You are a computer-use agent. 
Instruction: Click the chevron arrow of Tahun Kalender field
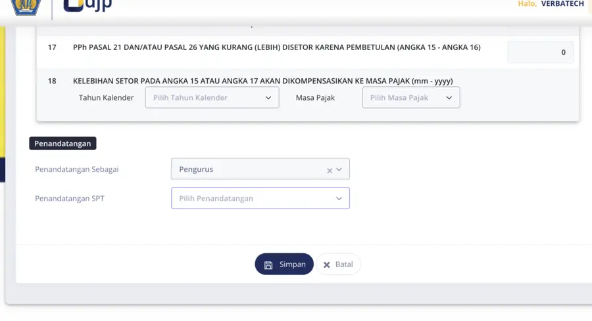click(268, 98)
